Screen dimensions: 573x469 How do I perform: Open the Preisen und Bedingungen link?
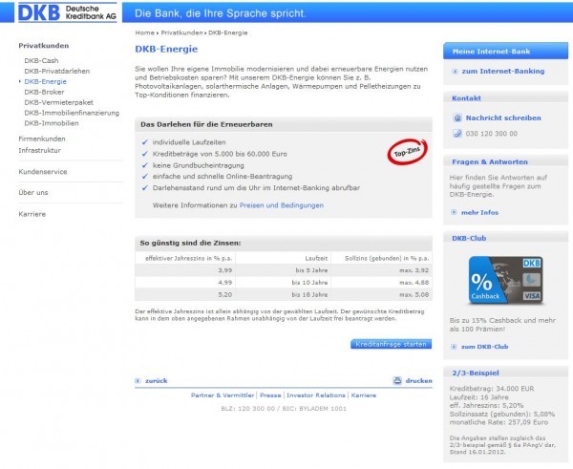click(282, 205)
